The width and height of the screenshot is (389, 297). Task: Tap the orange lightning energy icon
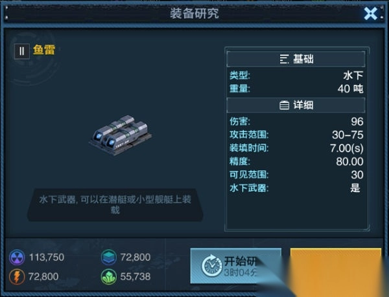[x=17, y=276]
